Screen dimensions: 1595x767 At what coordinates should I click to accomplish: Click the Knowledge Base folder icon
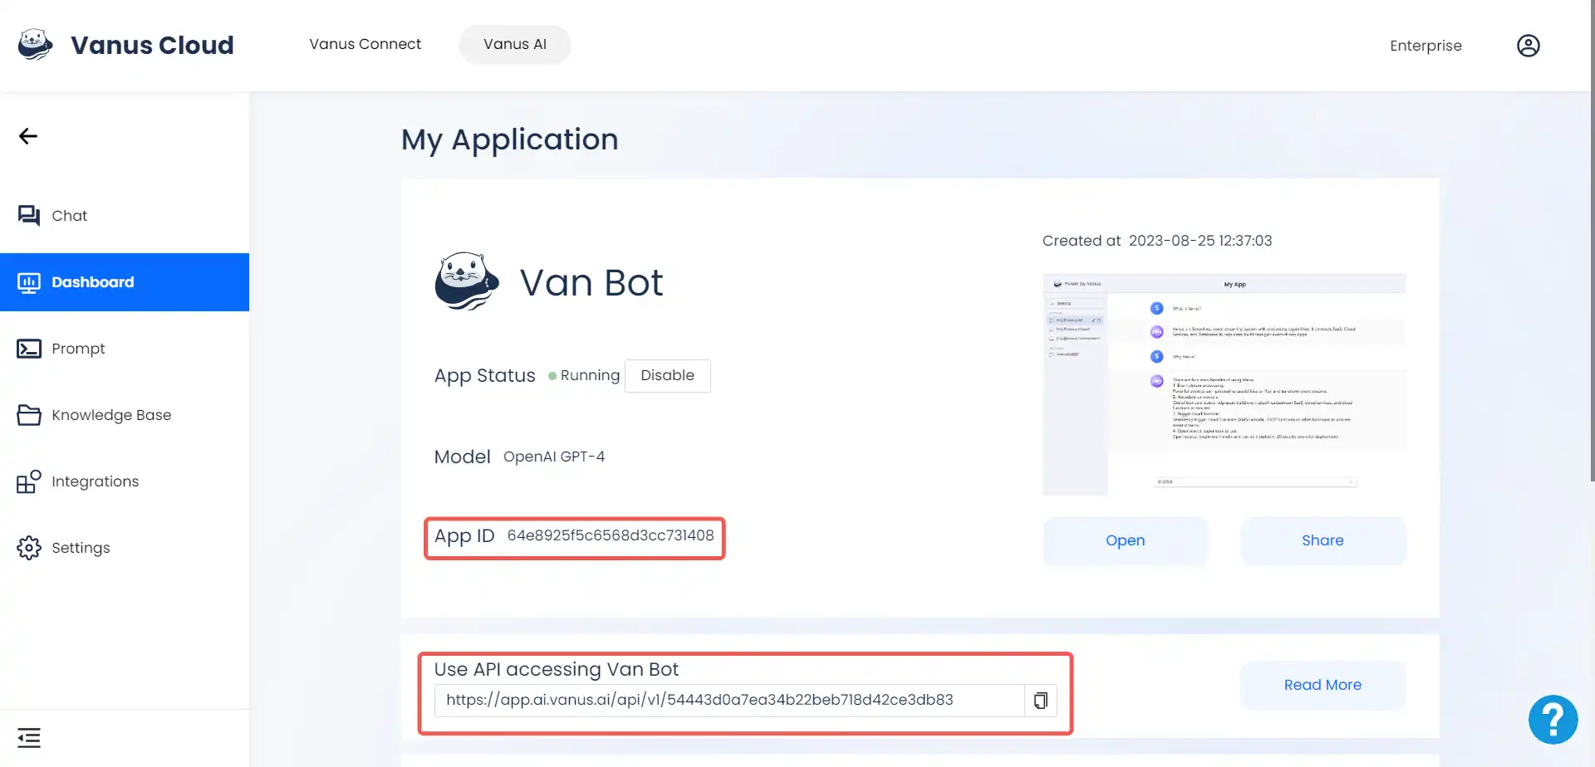pyautogui.click(x=29, y=415)
